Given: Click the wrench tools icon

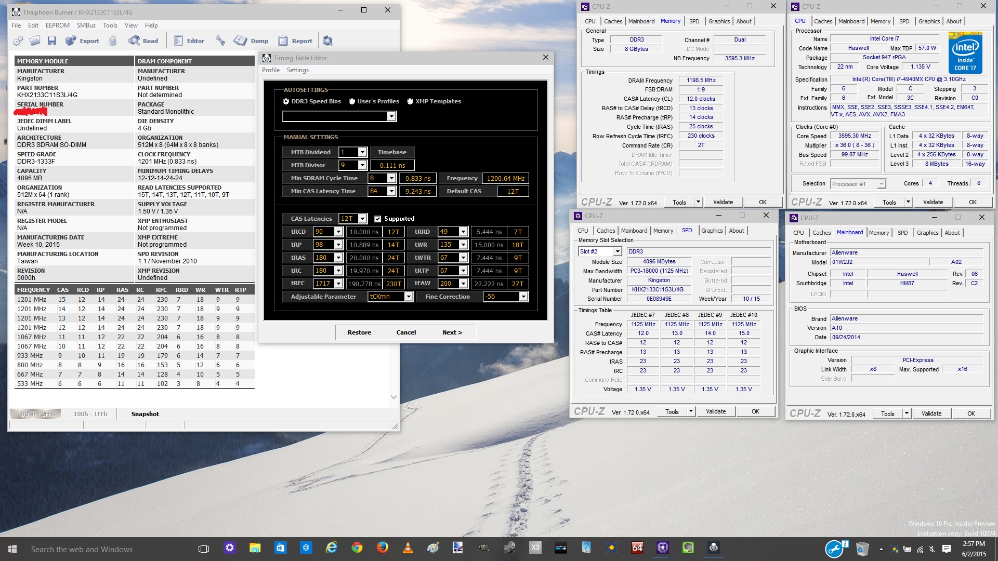Looking at the screenshot, I should pos(220,41).
